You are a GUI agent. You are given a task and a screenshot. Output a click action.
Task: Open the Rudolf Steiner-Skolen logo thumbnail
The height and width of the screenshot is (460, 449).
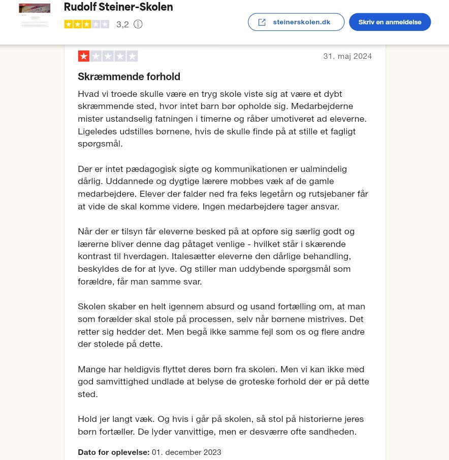(x=35, y=15)
